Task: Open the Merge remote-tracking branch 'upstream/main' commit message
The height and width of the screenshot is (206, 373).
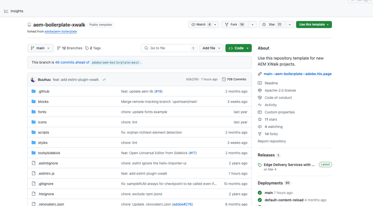Action: point(159,102)
